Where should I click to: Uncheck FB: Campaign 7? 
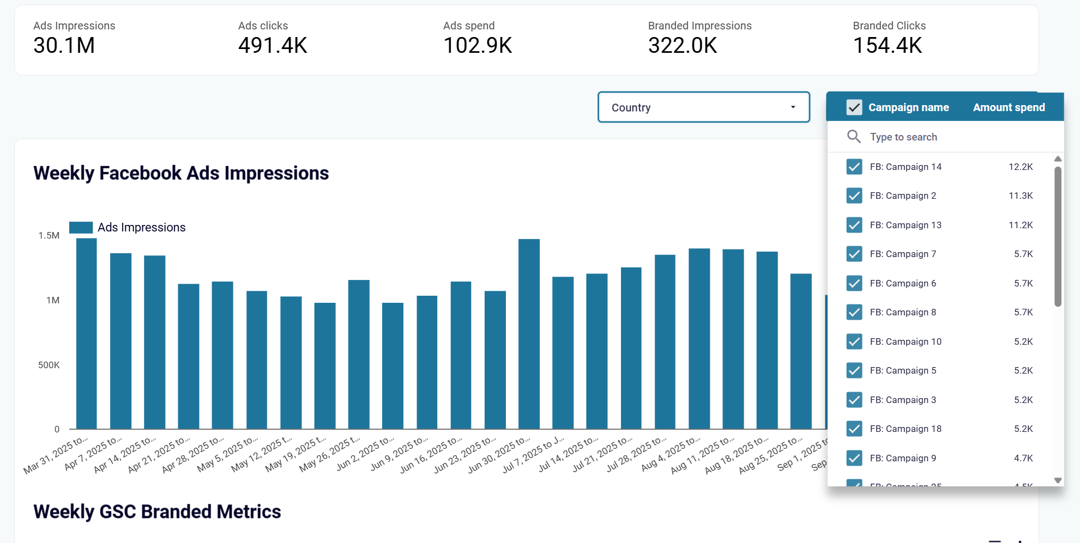click(854, 254)
